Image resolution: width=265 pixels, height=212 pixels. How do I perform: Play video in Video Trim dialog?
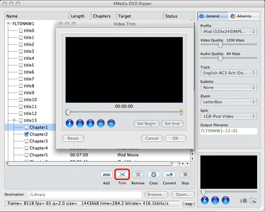[x=69, y=123]
